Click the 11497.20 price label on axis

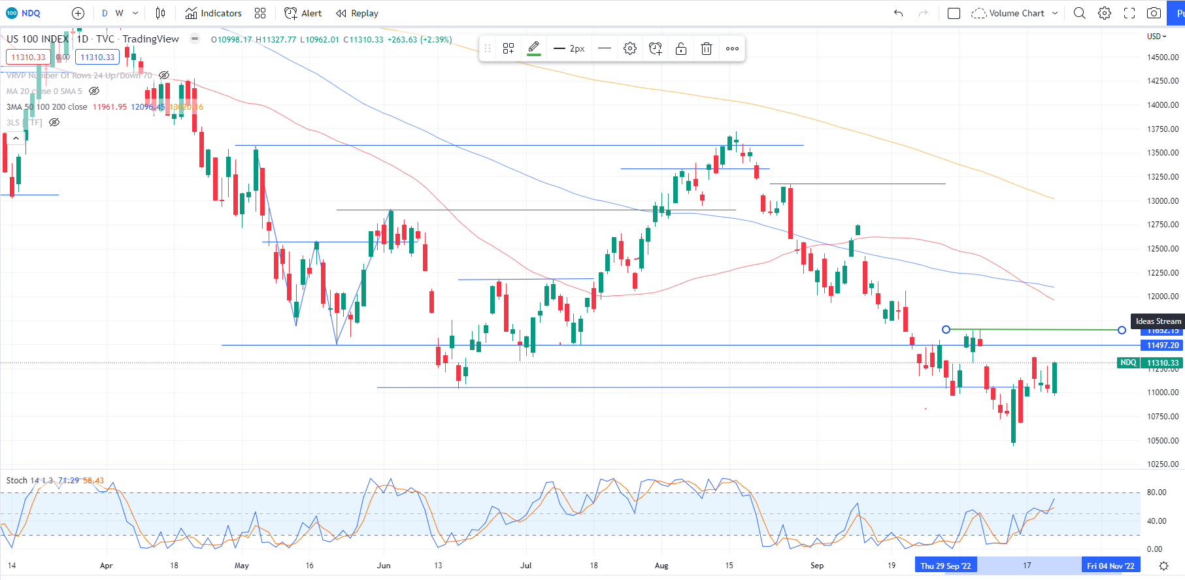(x=1163, y=345)
